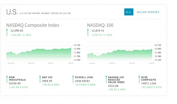Open S&P 500 index details
Screen dimensions: 177x104
47,77
